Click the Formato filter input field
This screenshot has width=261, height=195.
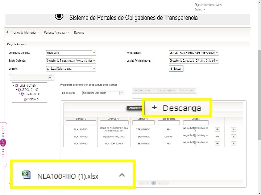(x=81, y=123)
